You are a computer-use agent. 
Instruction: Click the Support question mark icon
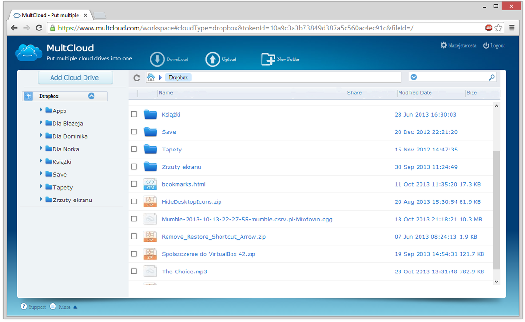click(x=24, y=306)
